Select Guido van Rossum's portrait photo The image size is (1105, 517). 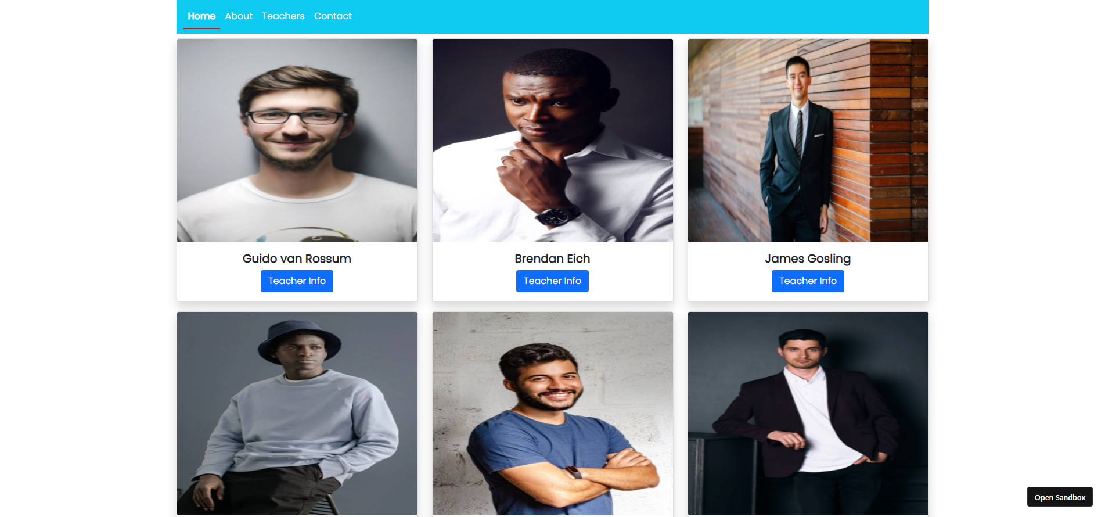tap(297, 141)
